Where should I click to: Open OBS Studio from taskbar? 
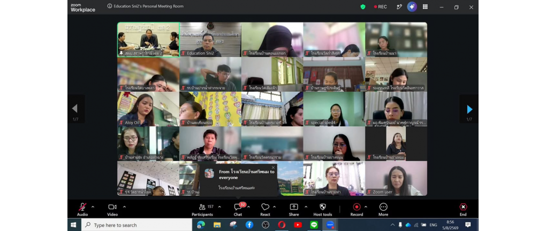point(266,225)
